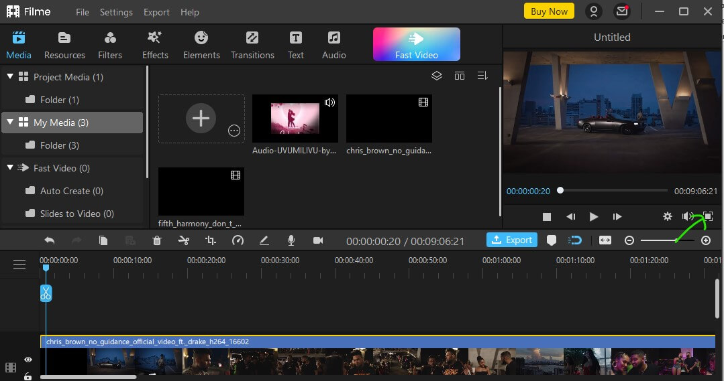Click the copy icon in timeline toolbar

tap(103, 240)
